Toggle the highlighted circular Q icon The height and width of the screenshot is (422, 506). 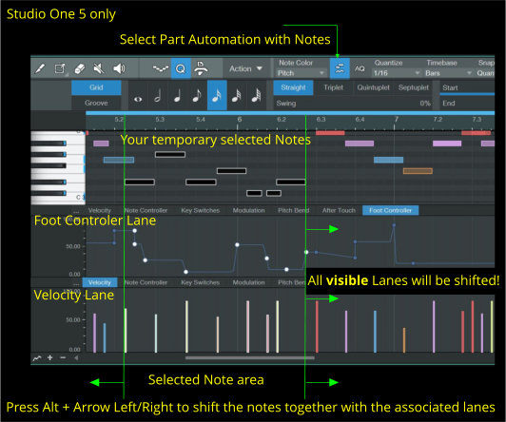[x=181, y=68]
